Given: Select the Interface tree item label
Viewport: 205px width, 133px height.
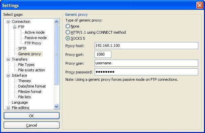Looking at the screenshot, I should click(19, 75).
